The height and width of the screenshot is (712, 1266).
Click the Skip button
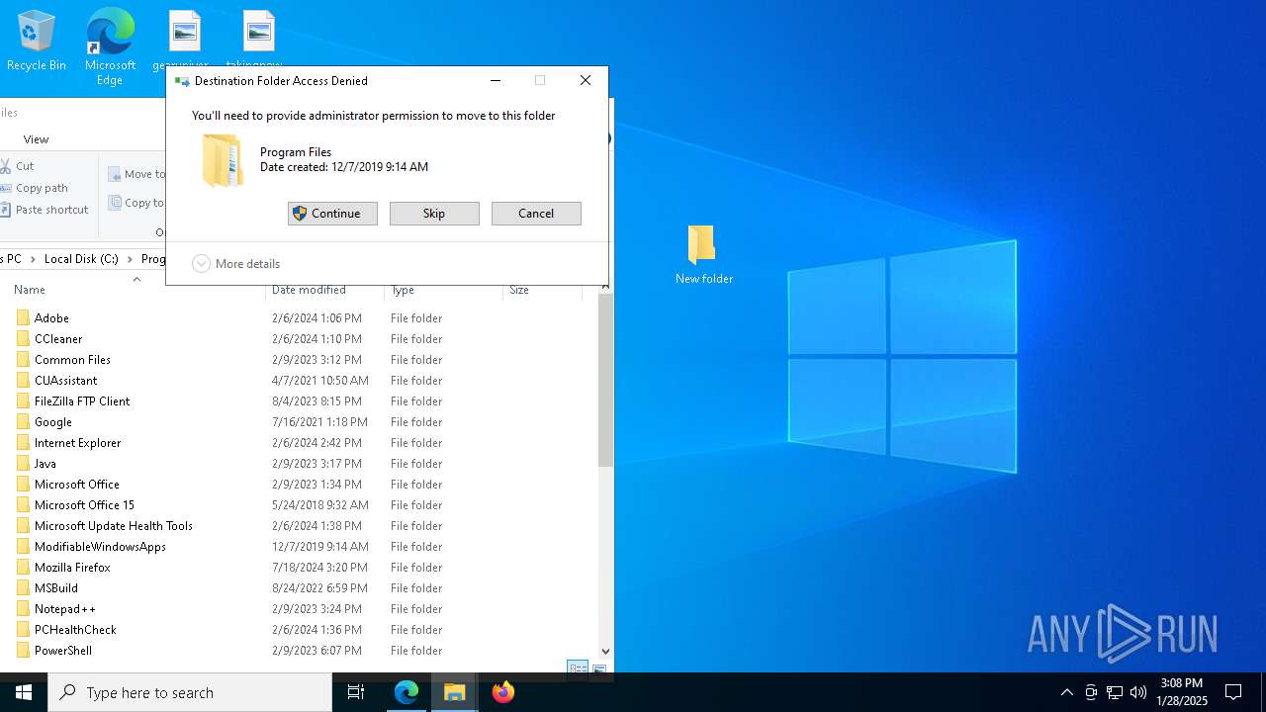pyautogui.click(x=434, y=214)
